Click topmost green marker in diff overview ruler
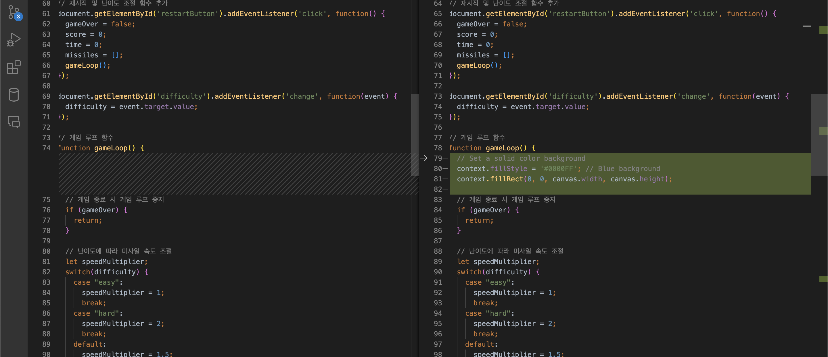This screenshot has width=828, height=357. tap(823, 30)
